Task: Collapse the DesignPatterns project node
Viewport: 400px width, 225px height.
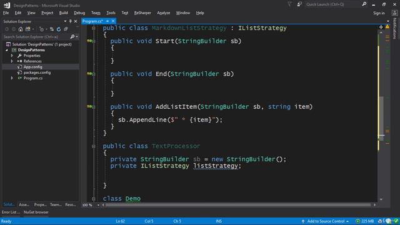Action: click(7, 50)
